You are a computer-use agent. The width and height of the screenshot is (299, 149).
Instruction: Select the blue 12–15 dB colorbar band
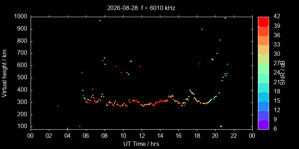click(263, 106)
